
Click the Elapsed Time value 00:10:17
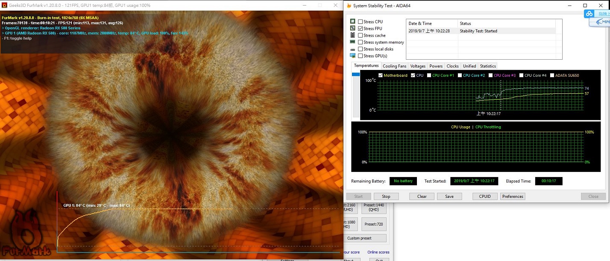coord(548,181)
